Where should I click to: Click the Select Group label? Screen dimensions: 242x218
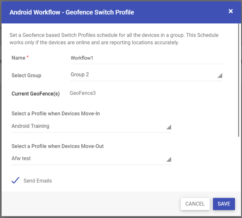(26, 75)
